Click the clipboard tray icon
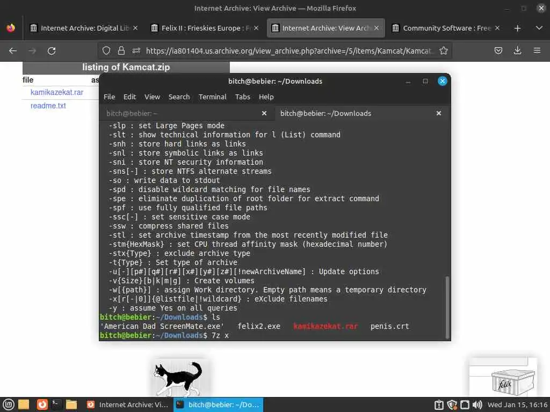Viewport: 550px width, 412px height. point(439,404)
